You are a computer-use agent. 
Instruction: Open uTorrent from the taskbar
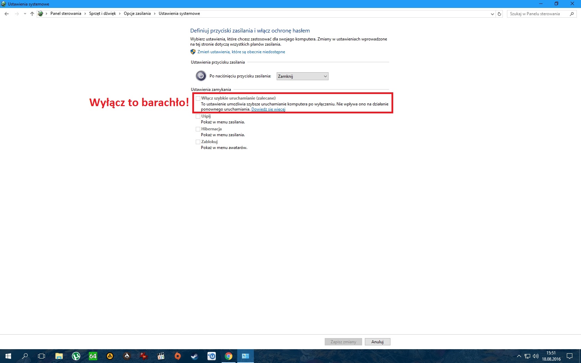click(x=76, y=356)
